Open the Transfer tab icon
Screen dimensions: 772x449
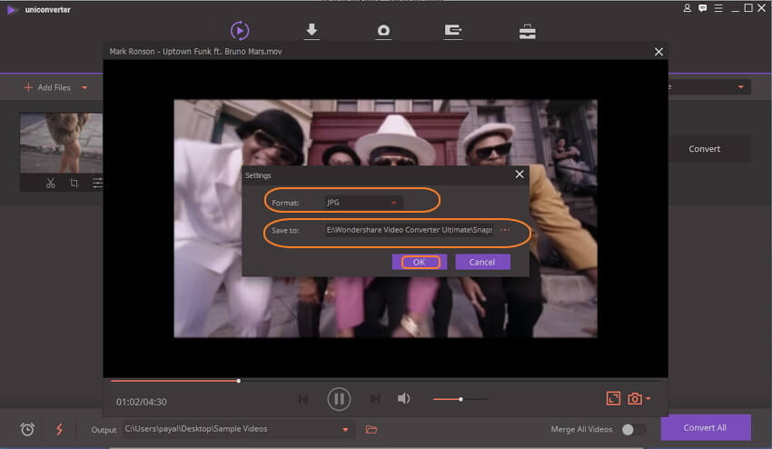click(x=453, y=31)
